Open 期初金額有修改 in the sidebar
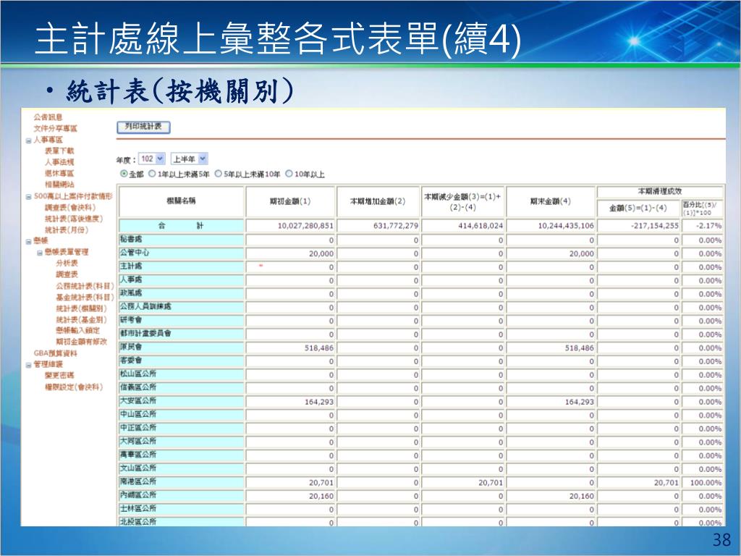 click(81, 342)
